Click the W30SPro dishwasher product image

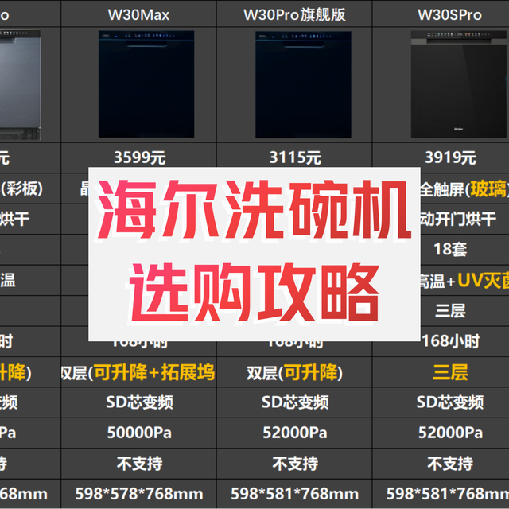click(x=450, y=84)
